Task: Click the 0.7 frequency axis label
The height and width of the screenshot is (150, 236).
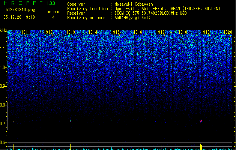Action: [3, 124]
